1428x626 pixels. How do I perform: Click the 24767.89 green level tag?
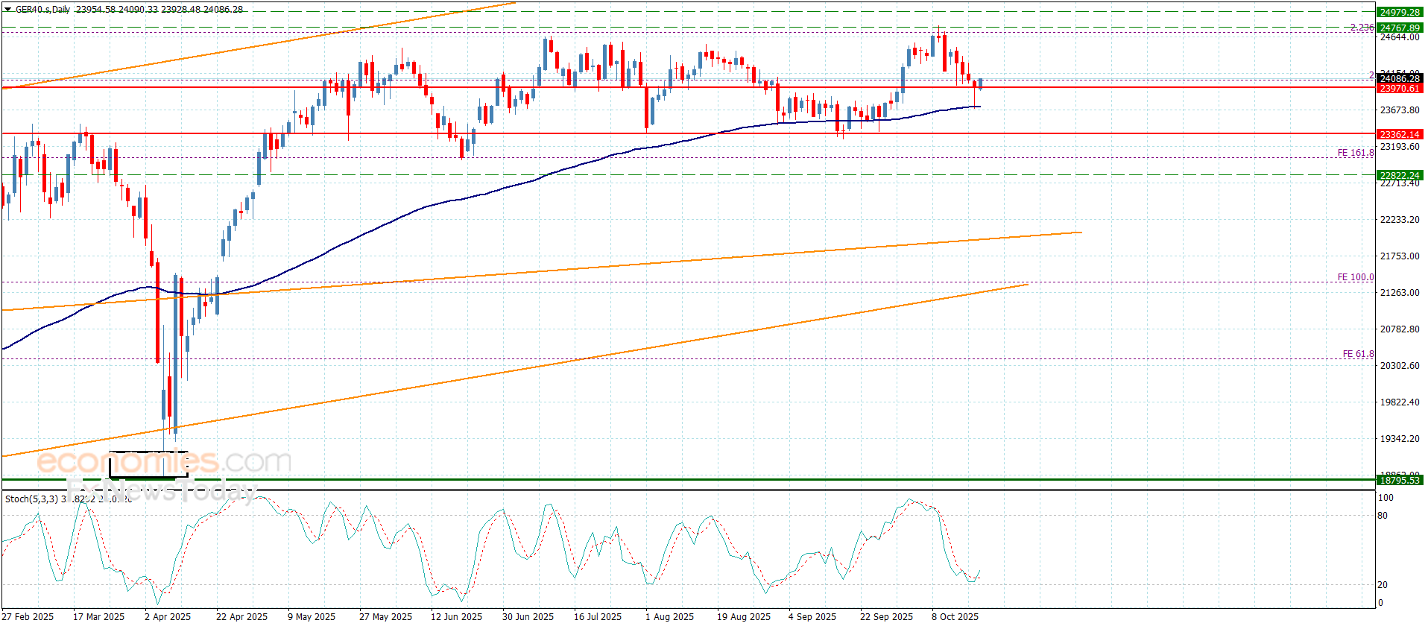tap(1399, 28)
